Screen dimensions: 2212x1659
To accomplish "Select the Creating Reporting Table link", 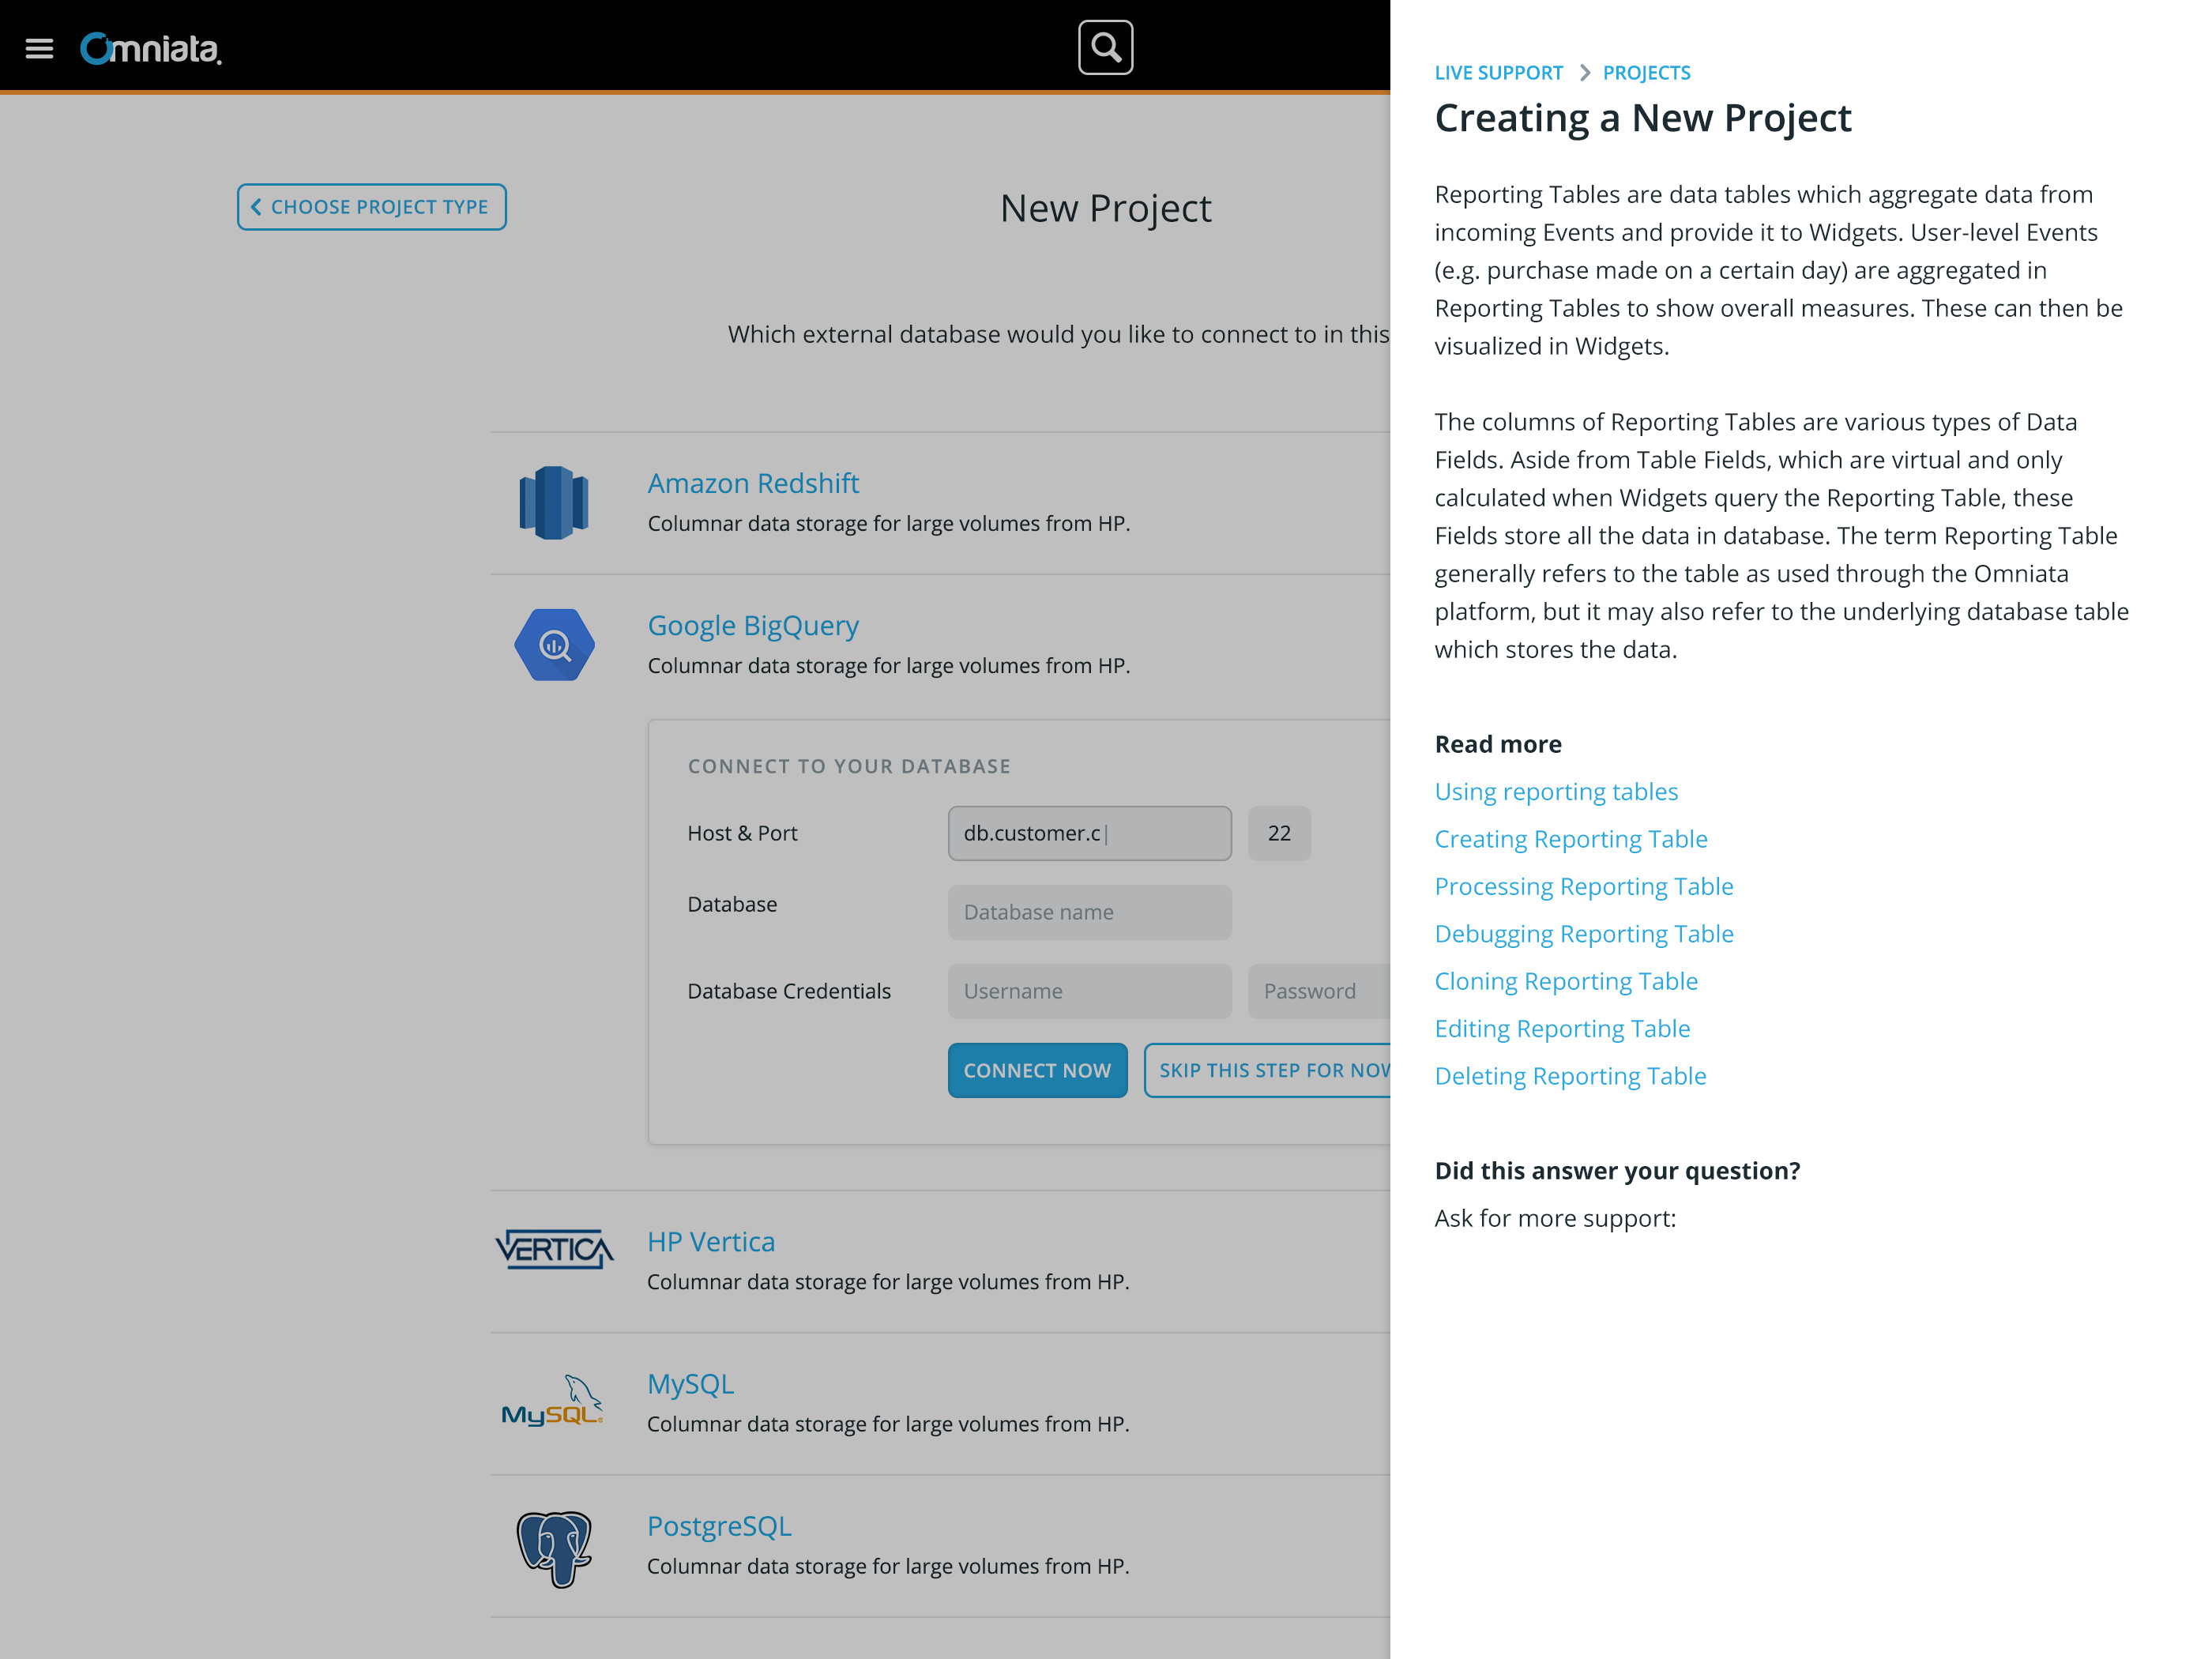I will point(1569,838).
